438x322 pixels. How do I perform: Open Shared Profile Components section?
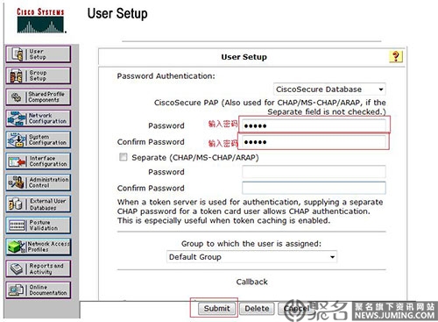coord(39,97)
